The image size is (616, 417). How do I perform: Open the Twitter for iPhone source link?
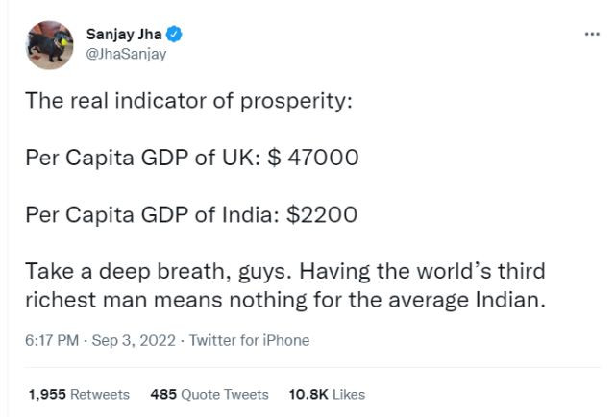[250, 340]
